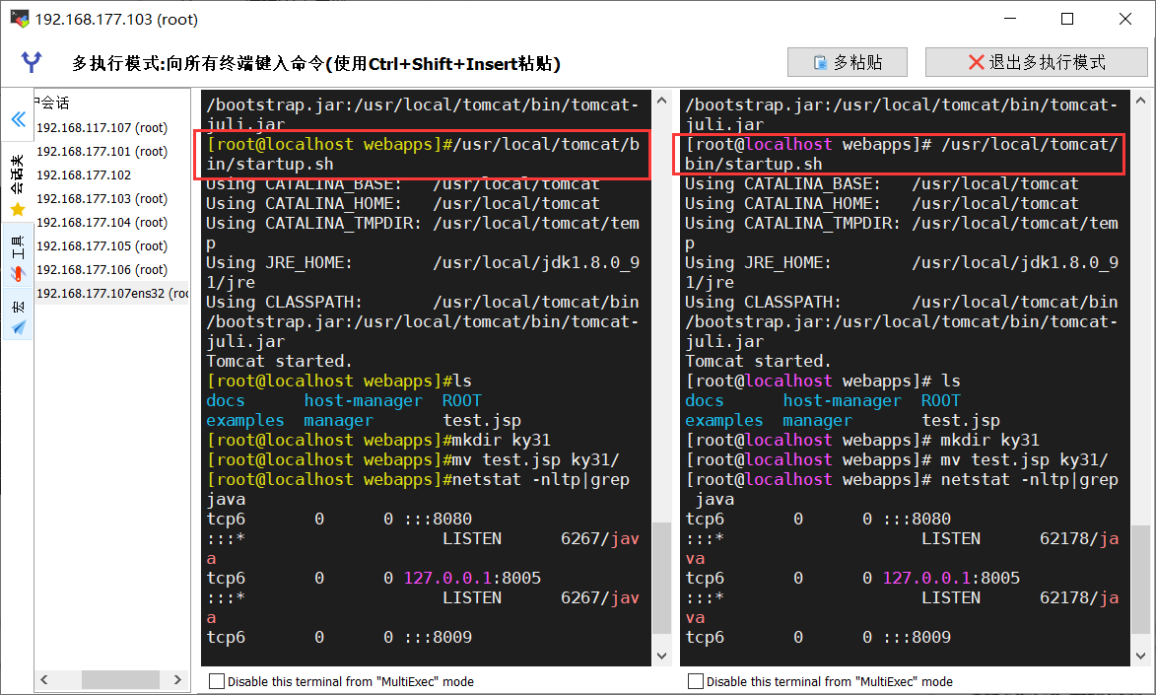This screenshot has width=1156, height=695.
Task: Select session 192.168.117.107 (root)
Action: click(x=102, y=127)
